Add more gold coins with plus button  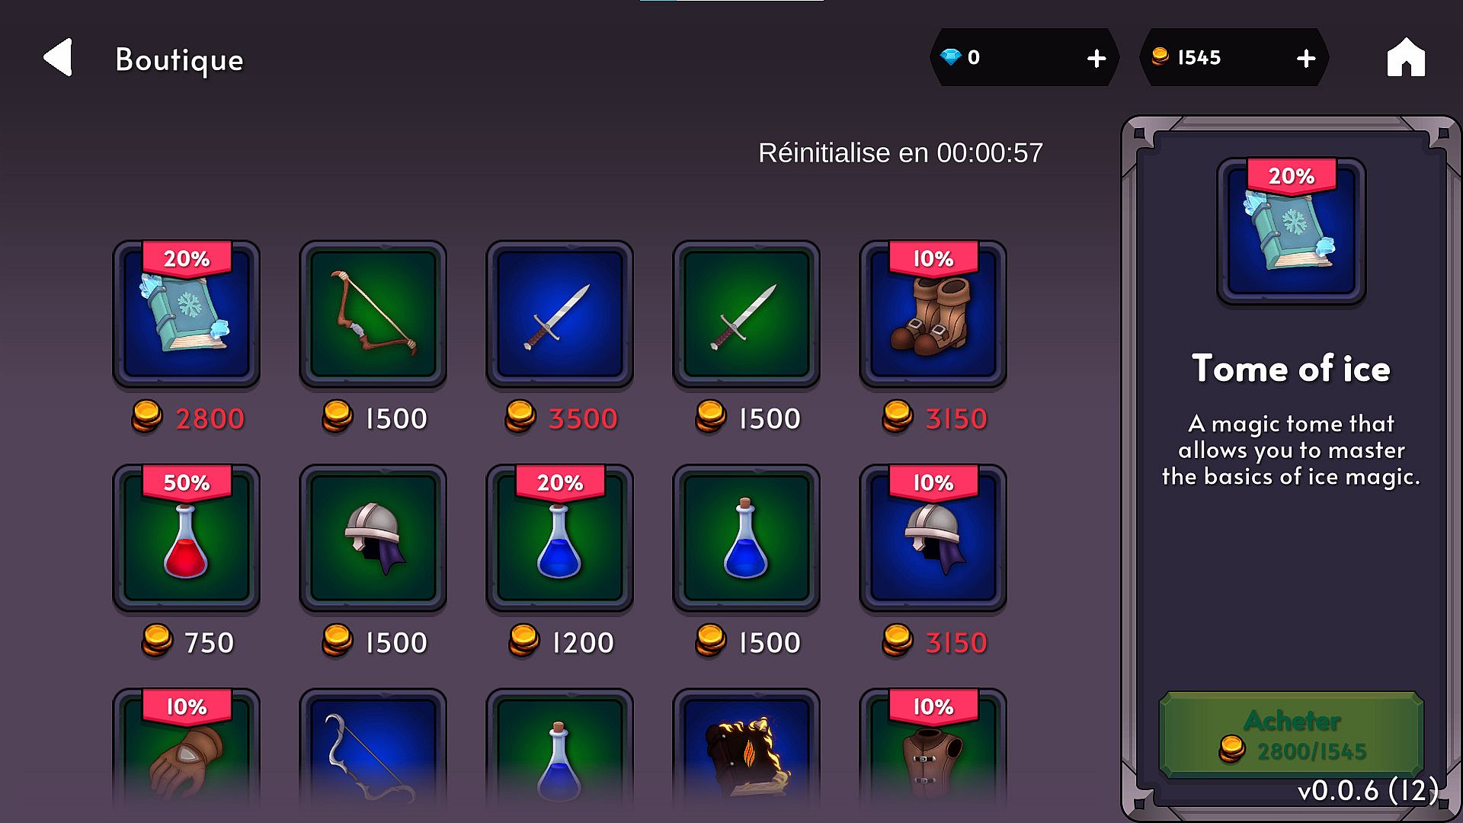coord(1305,58)
